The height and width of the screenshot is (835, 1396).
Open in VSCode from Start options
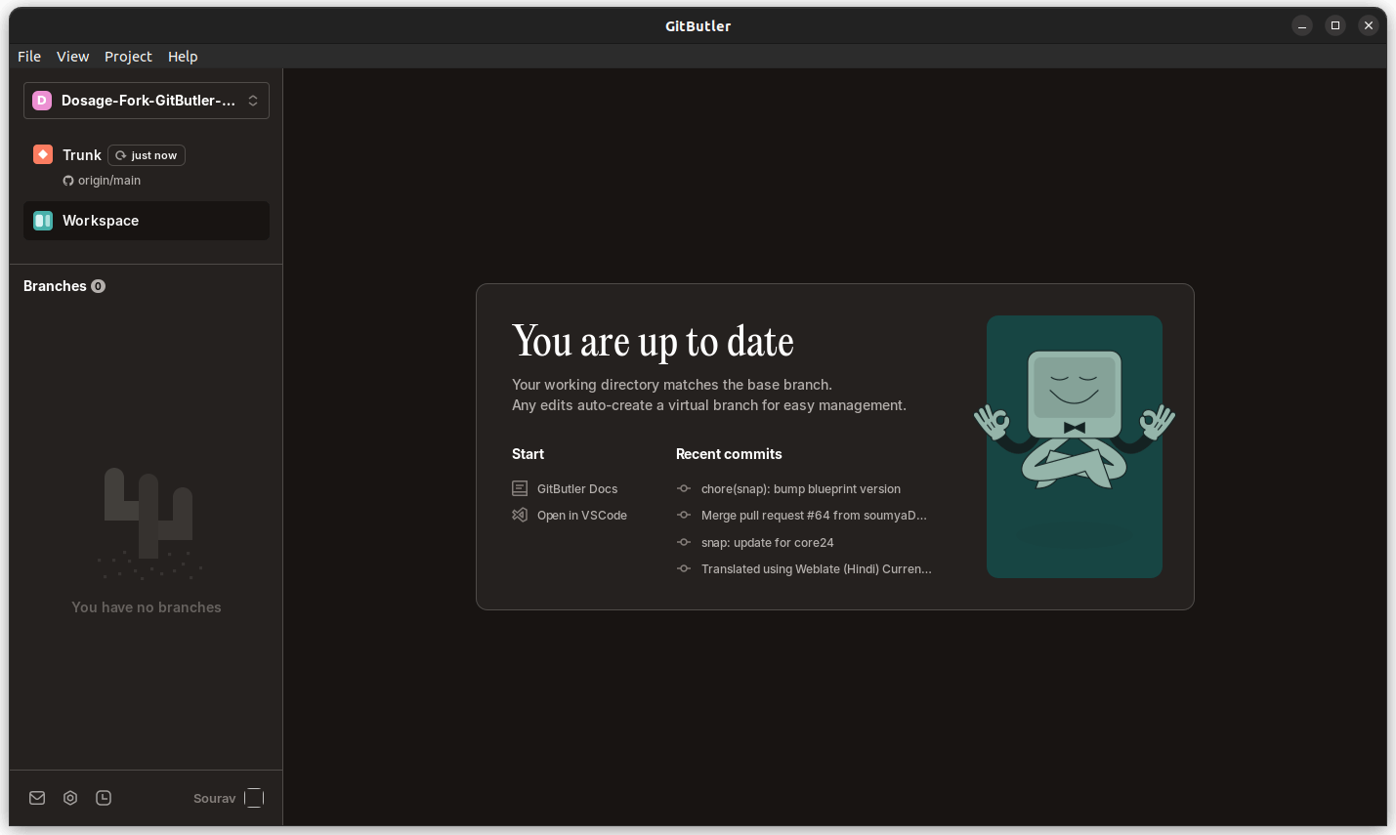coord(582,515)
